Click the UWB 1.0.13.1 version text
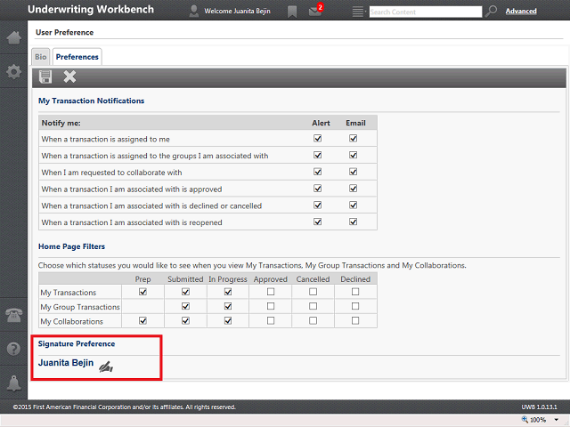The height and width of the screenshot is (427, 570). click(x=539, y=407)
